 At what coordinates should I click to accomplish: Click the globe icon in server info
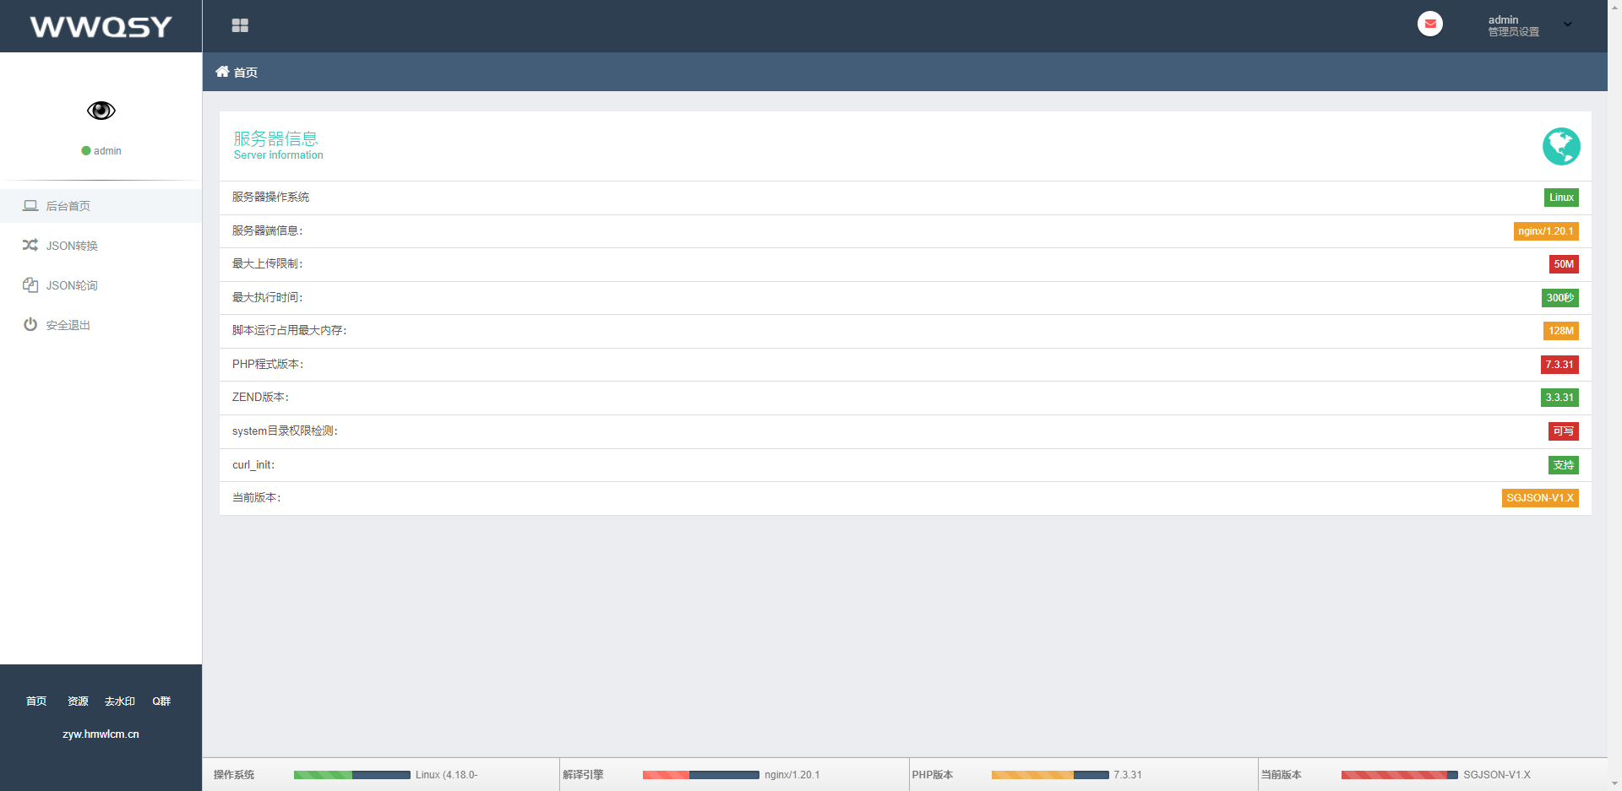point(1560,147)
